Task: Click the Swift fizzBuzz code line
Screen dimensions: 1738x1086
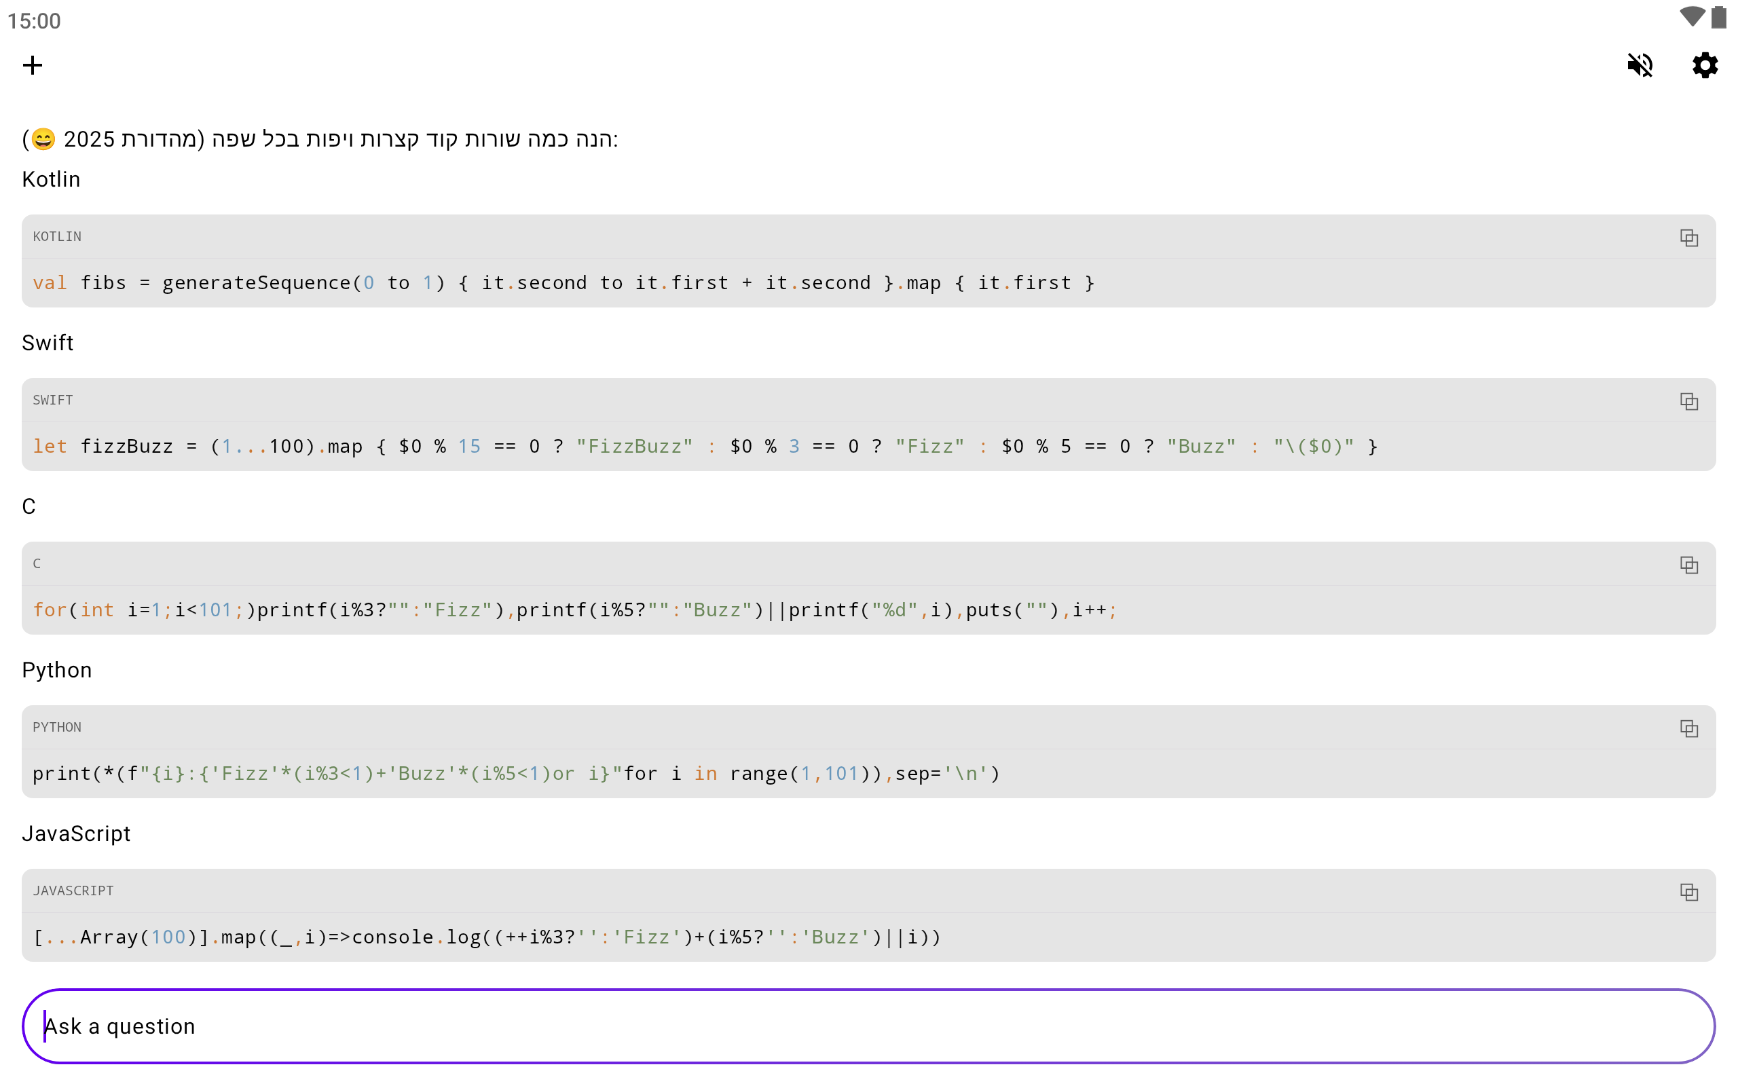Action: coord(704,447)
